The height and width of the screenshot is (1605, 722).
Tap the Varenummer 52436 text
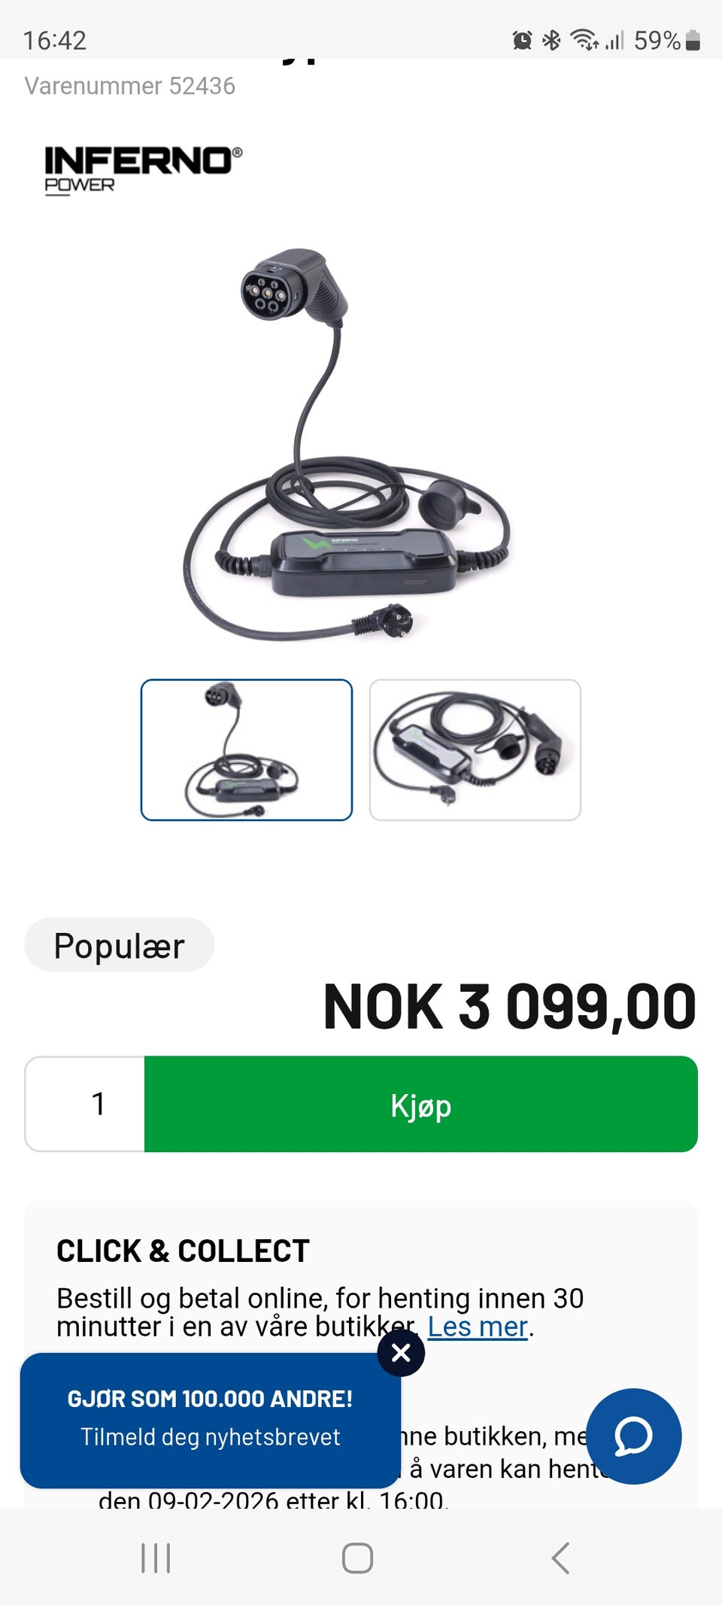pyautogui.click(x=129, y=86)
